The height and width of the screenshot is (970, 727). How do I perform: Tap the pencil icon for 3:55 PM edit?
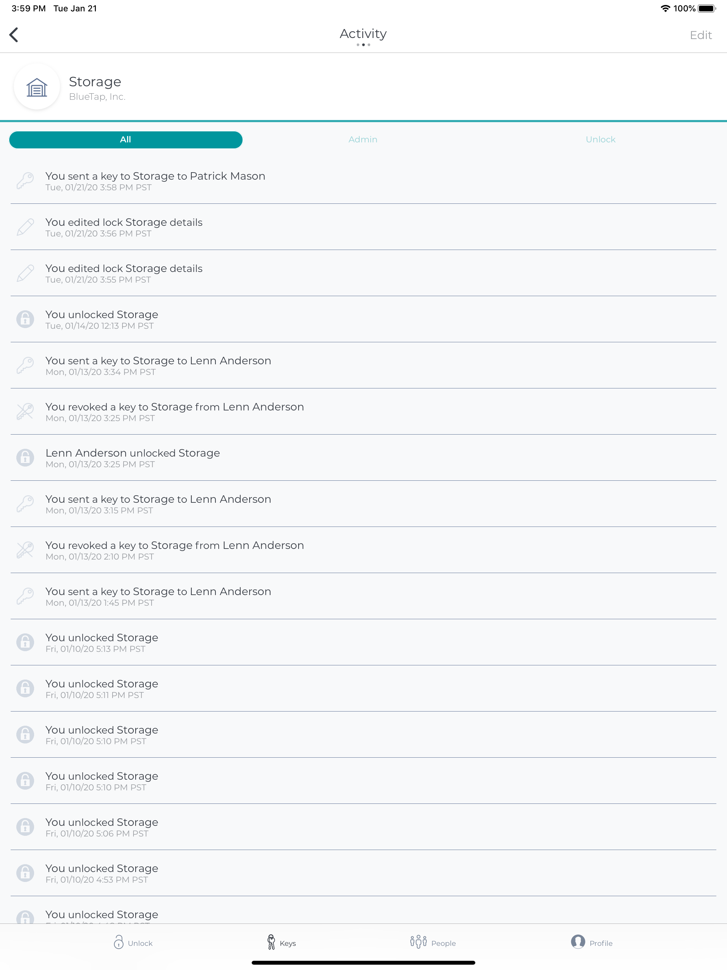(x=26, y=273)
